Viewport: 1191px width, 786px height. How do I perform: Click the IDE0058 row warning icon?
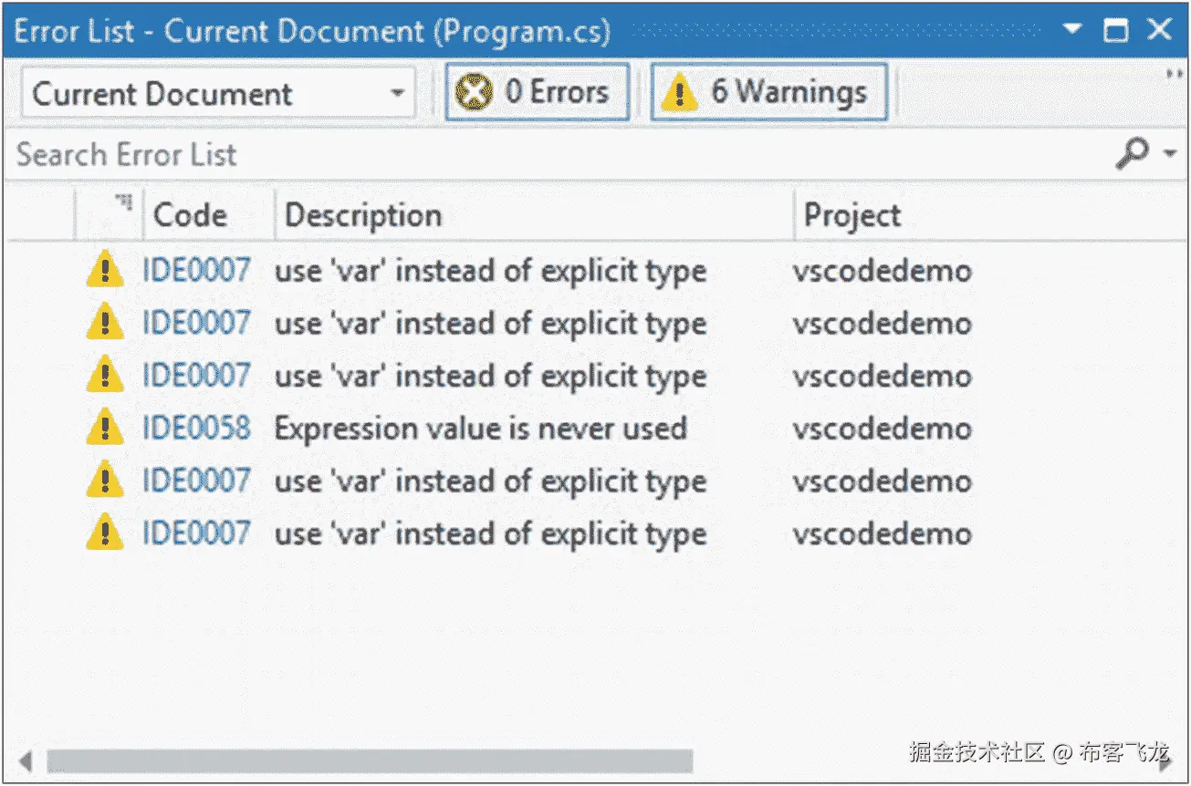point(105,428)
